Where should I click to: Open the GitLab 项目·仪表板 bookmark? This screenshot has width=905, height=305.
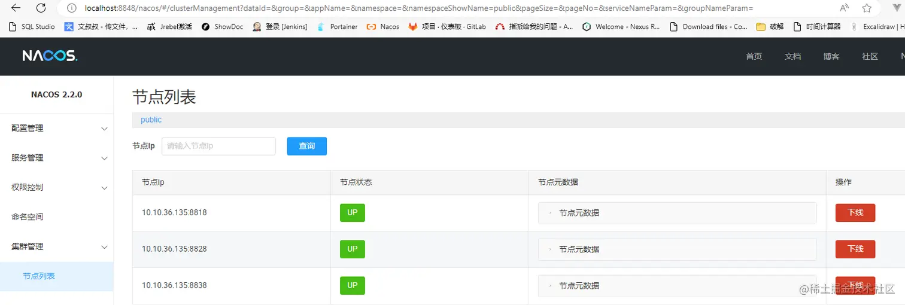[448, 27]
